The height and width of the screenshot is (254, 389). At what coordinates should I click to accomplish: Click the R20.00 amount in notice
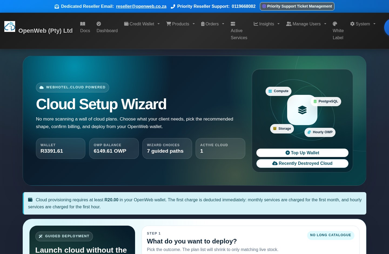(x=111, y=200)
